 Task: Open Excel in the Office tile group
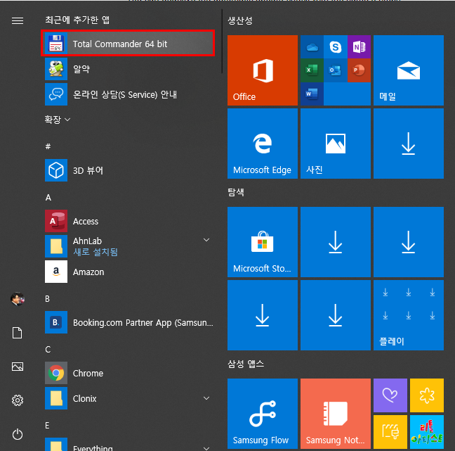312,70
